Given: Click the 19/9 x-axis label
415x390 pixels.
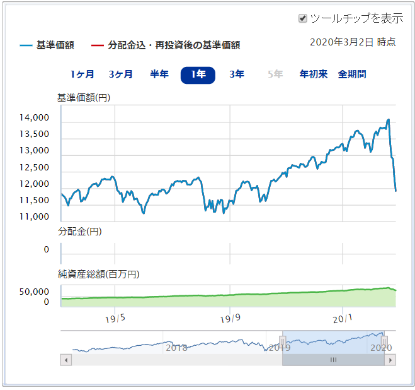Looking at the screenshot, I should [x=230, y=318].
